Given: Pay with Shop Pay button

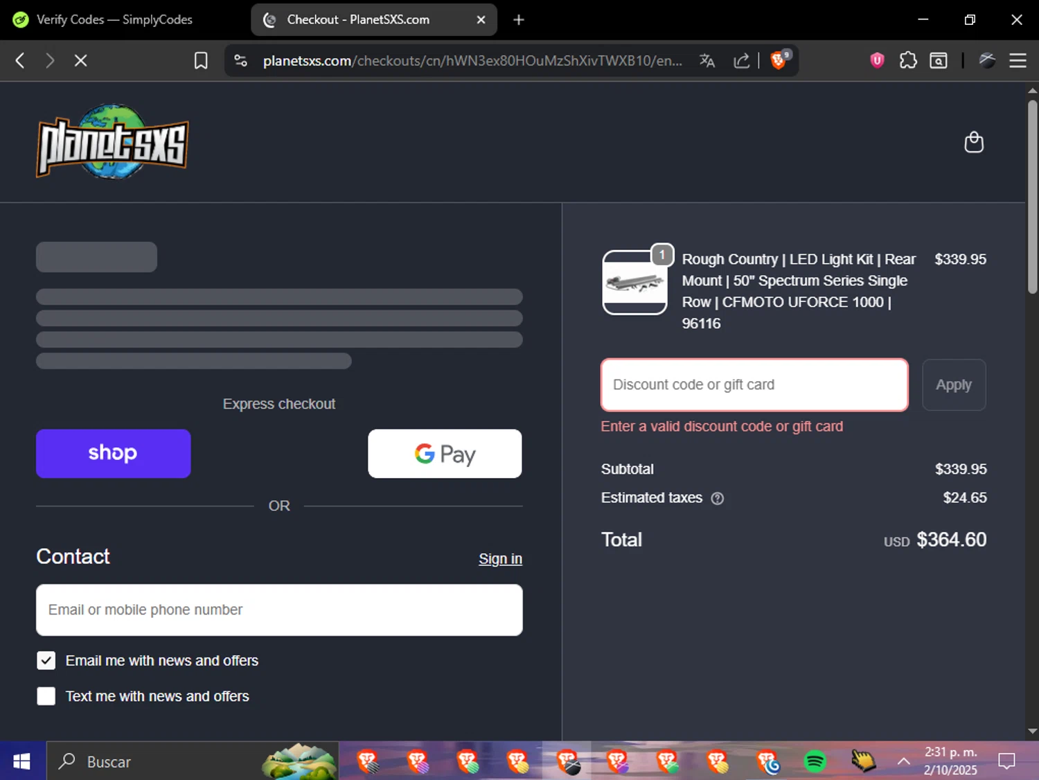Looking at the screenshot, I should tap(113, 454).
